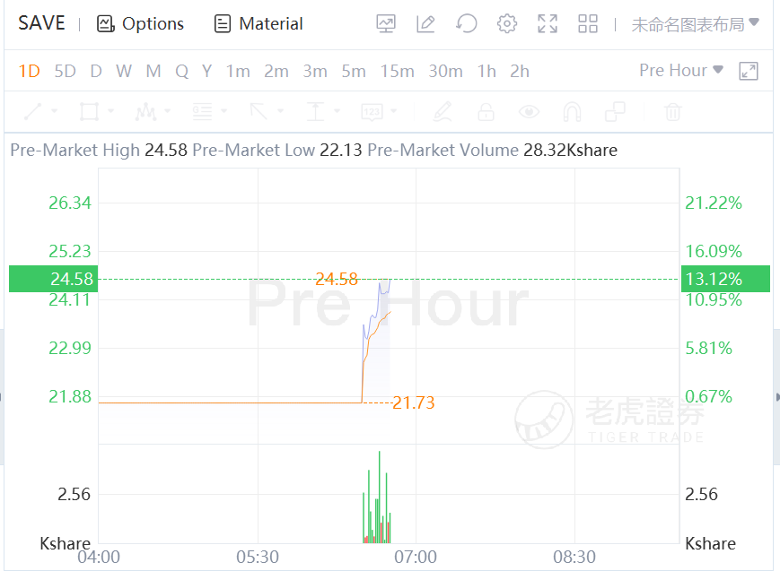Image resolution: width=780 pixels, height=571 pixels.
Task: Expand the Pre Hour session dropdown
Action: click(x=681, y=70)
